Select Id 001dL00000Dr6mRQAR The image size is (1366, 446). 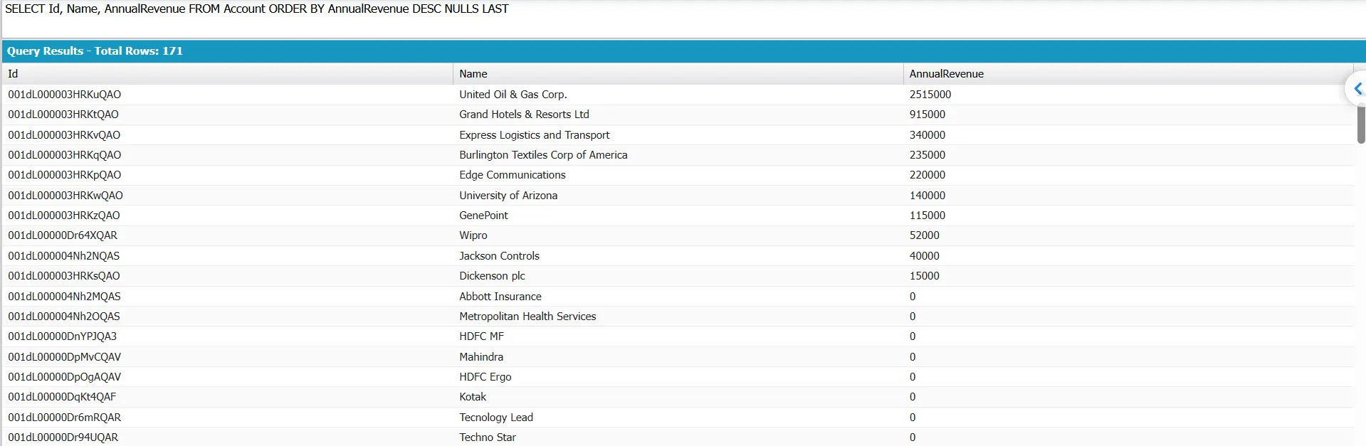pos(65,418)
